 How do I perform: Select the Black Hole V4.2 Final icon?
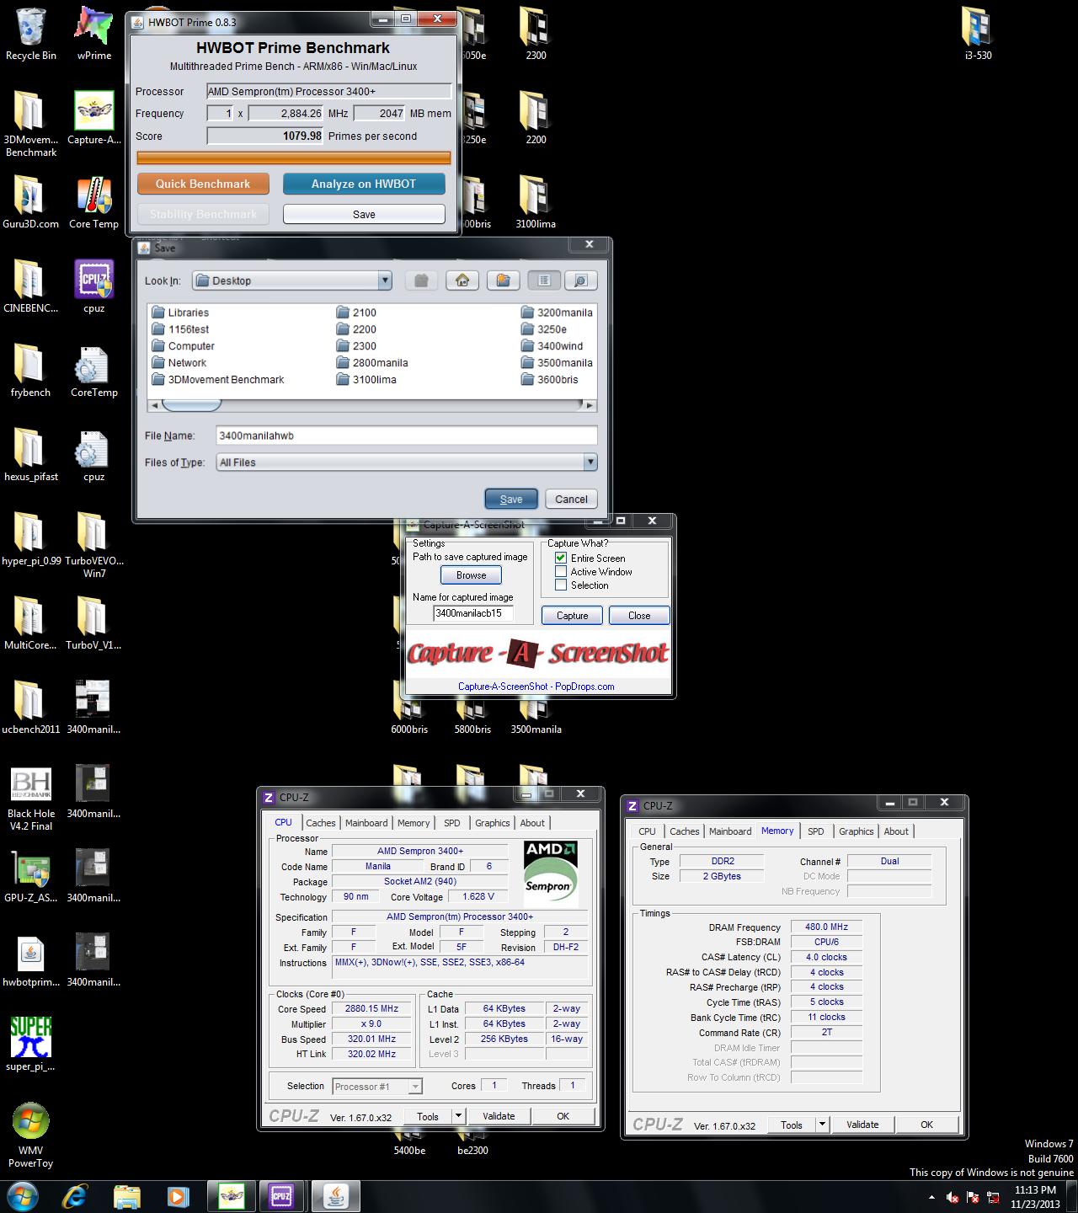tap(31, 799)
